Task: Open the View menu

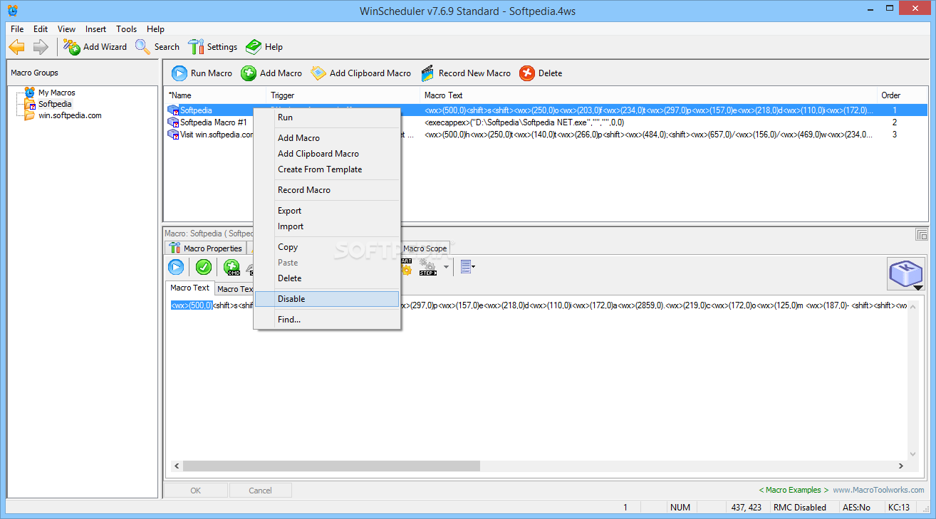Action: pyautogui.click(x=66, y=29)
